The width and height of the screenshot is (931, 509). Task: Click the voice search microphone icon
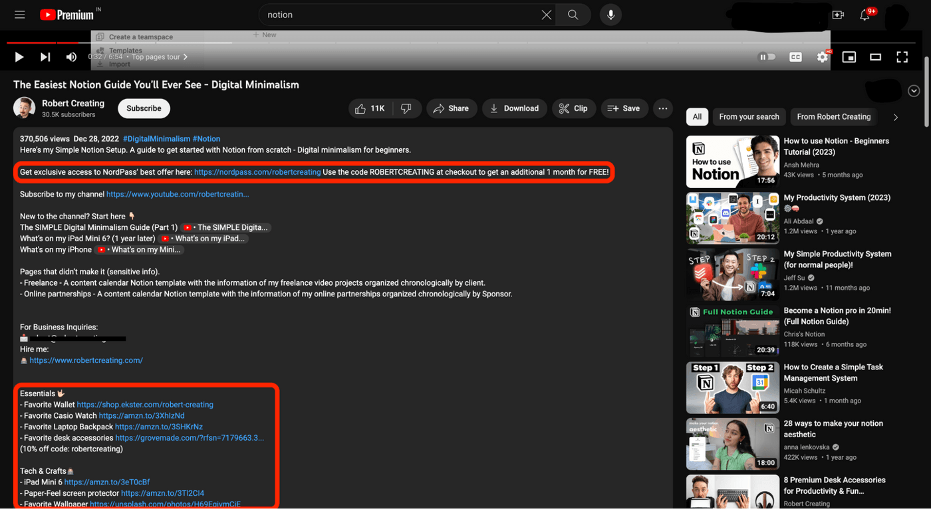coord(610,15)
